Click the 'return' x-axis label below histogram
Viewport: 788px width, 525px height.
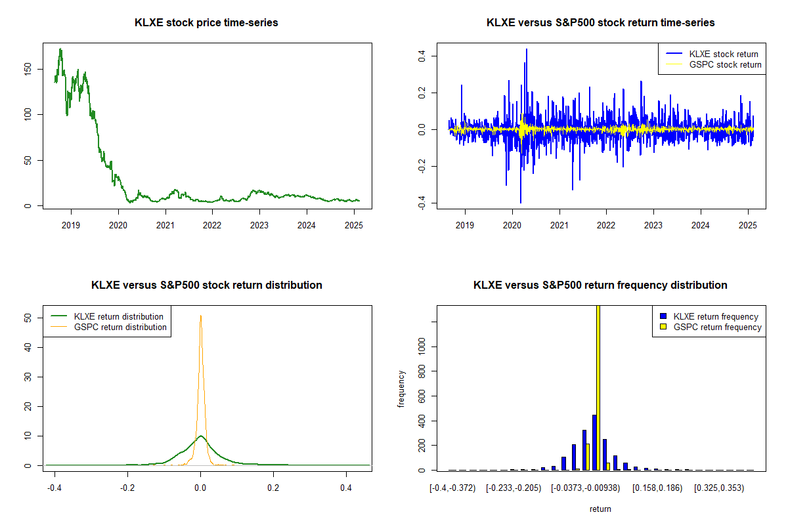pyautogui.click(x=600, y=509)
